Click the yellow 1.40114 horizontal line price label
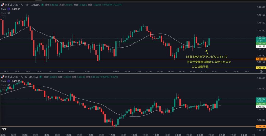This screenshot has width=266, height=136. [x=261, y=68]
